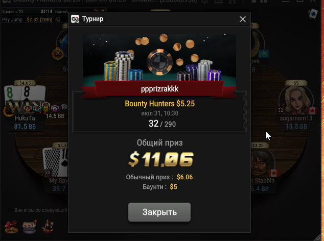Screen dimensions: 324x241
Task: Click the GG logo in the dialog title
Action: tap(75, 19)
